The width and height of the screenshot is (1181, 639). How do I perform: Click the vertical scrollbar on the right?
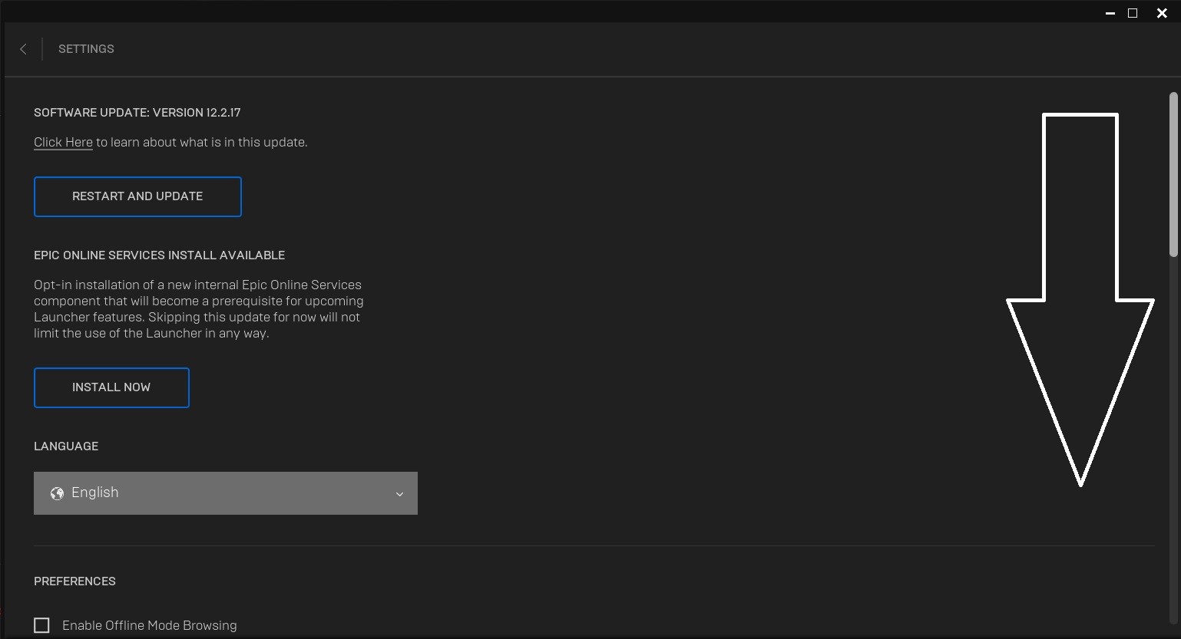(1173, 173)
